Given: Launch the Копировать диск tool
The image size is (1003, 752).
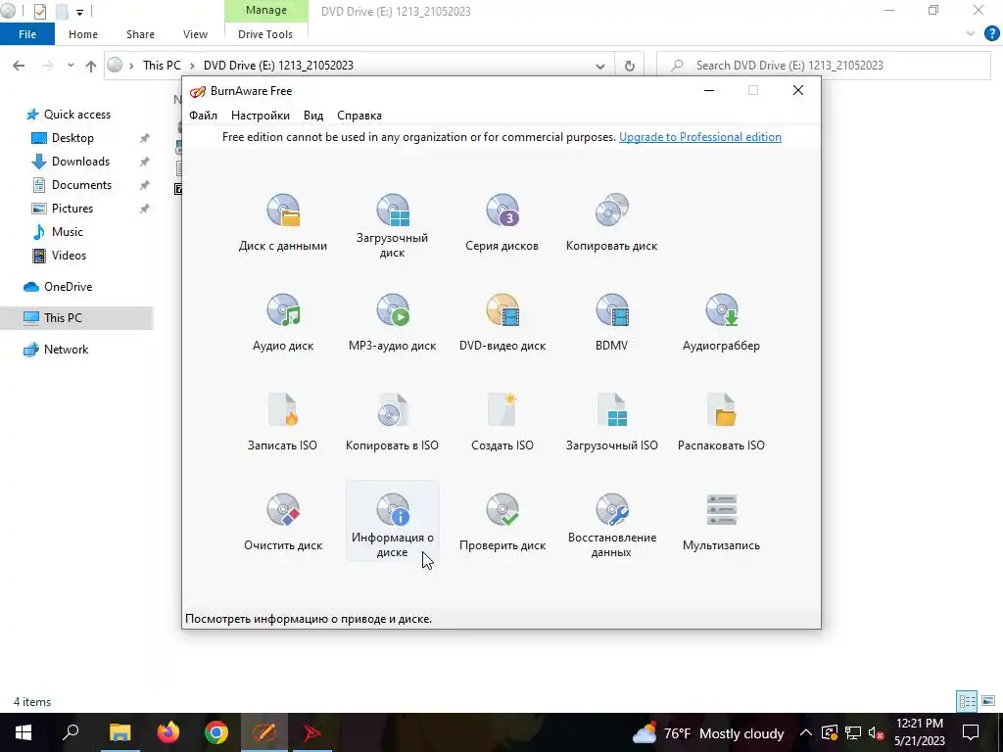Looking at the screenshot, I should (611, 222).
